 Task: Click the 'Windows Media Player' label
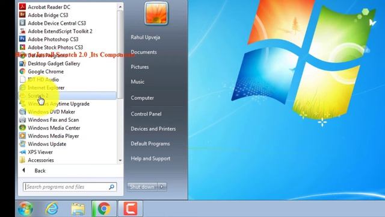[54, 136]
